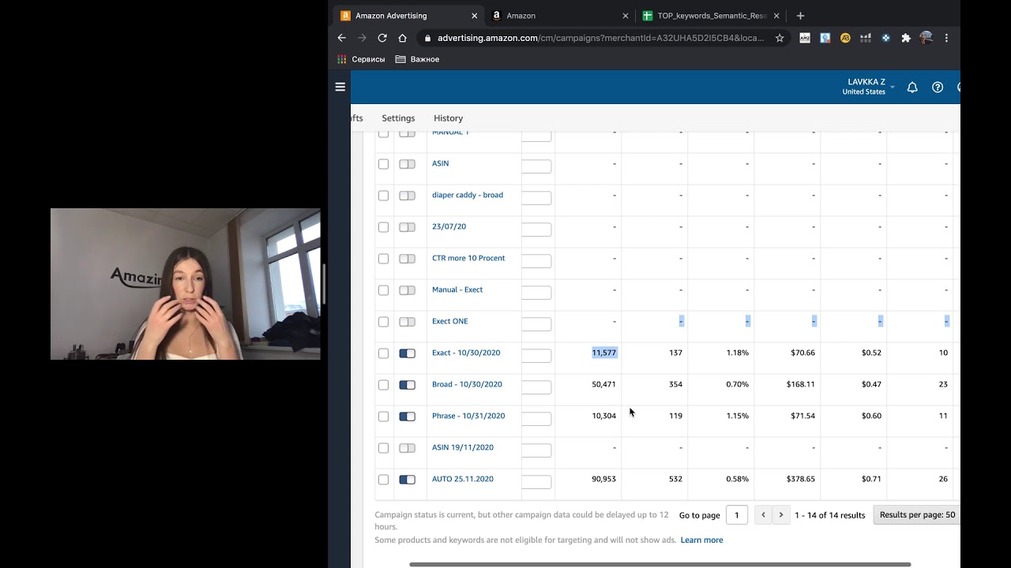Viewport: 1011px width, 568px height.
Task: Open the Results per page dropdown
Action: pyautogui.click(x=917, y=515)
